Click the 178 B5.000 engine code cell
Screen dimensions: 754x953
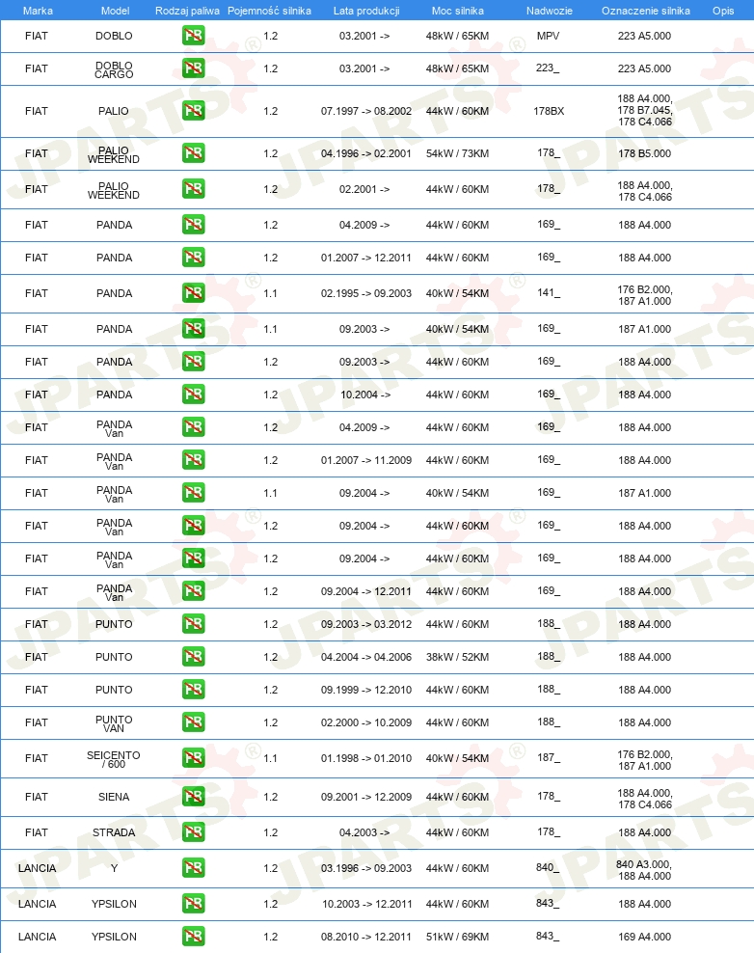645,153
